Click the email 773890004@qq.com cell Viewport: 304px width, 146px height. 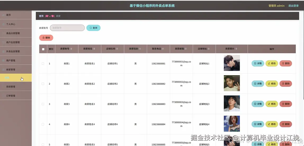tap(181, 124)
